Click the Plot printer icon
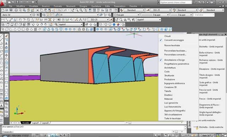The image size is (227, 137). [x=16, y=10]
